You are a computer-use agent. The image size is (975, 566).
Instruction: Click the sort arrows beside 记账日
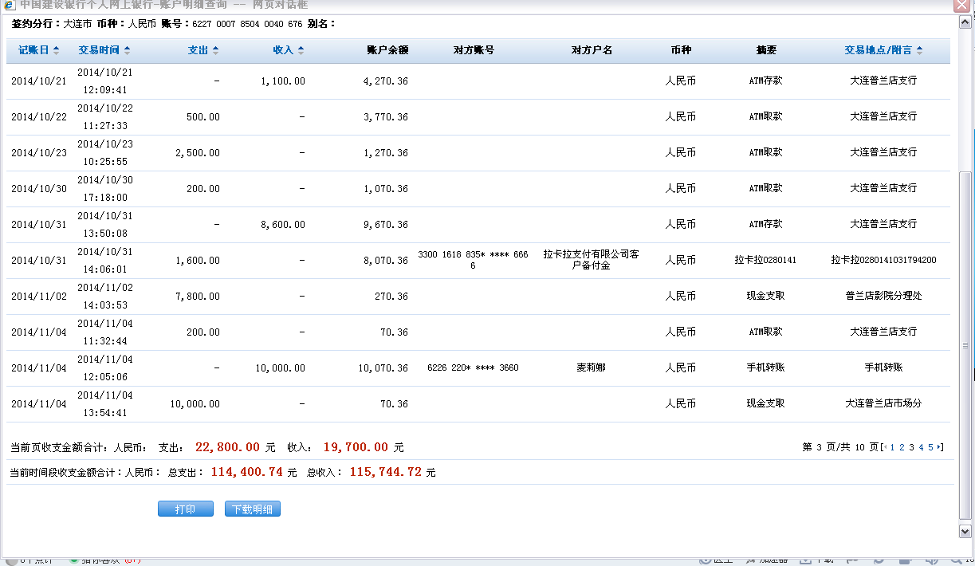[57, 50]
